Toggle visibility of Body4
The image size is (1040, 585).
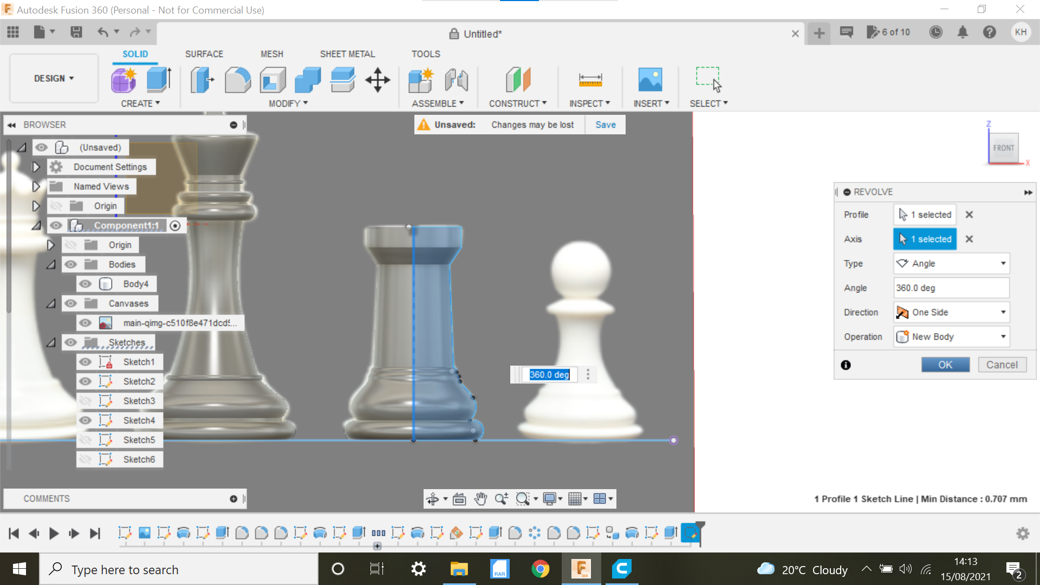coord(85,284)
